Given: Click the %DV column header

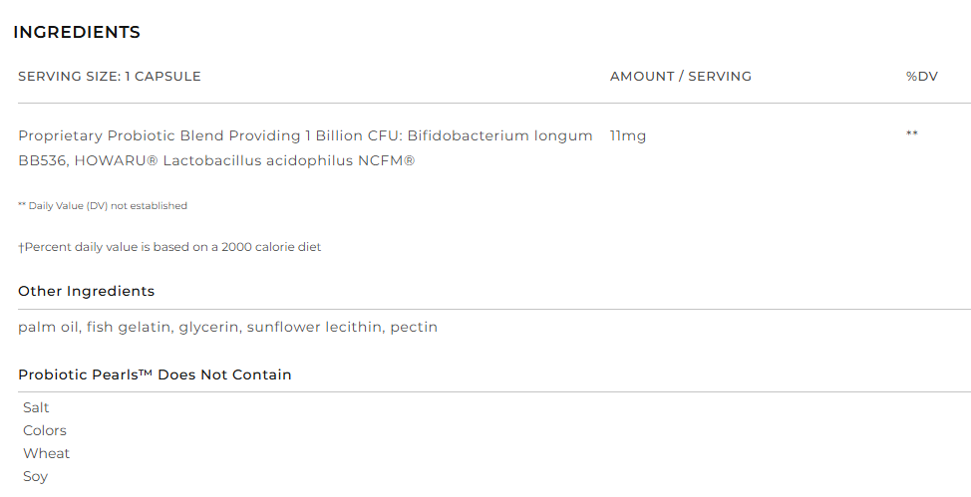Looking at the screenshot, I should click(x=921, y=77).
